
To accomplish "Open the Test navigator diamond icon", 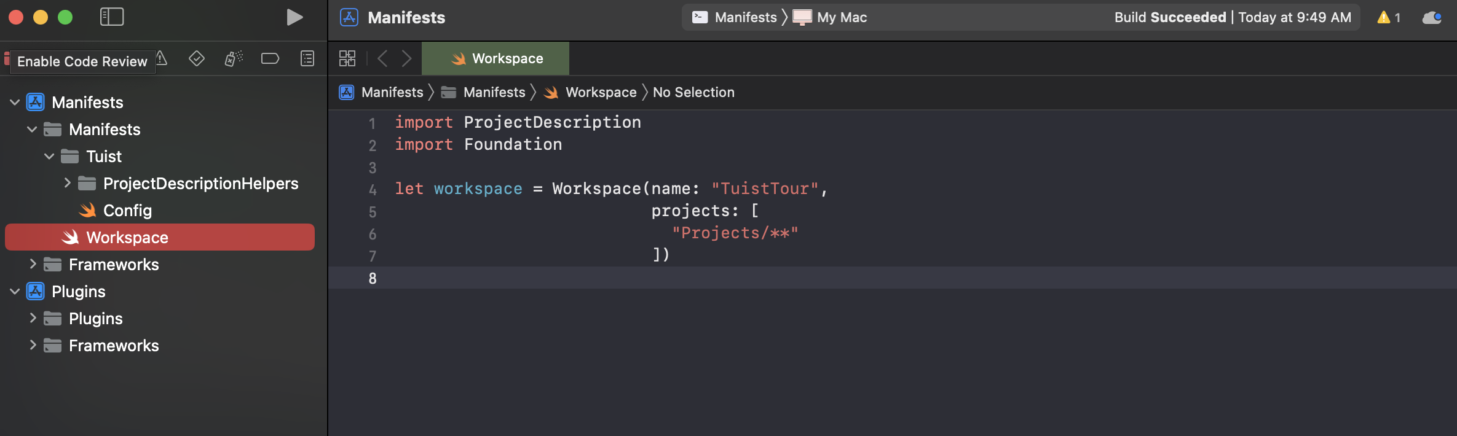I will click(x=197, y=58).
